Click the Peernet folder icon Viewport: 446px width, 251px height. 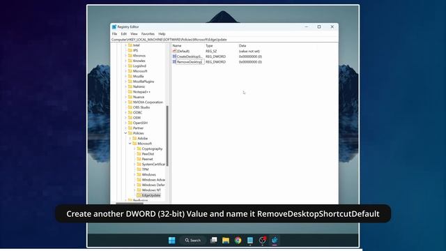[139, 159]
